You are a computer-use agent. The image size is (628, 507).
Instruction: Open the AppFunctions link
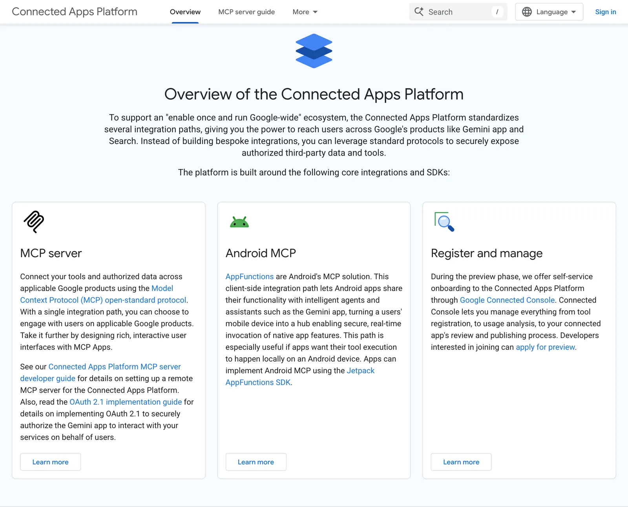click(x=250, y=276)
